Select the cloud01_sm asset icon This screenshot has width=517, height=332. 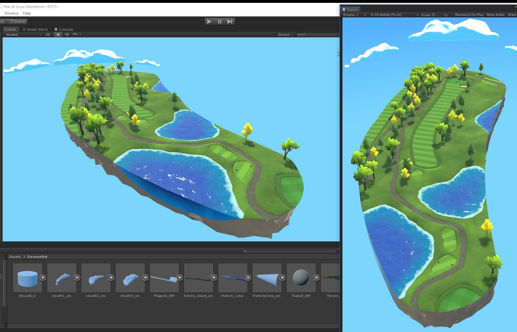(x=62, y=278)
